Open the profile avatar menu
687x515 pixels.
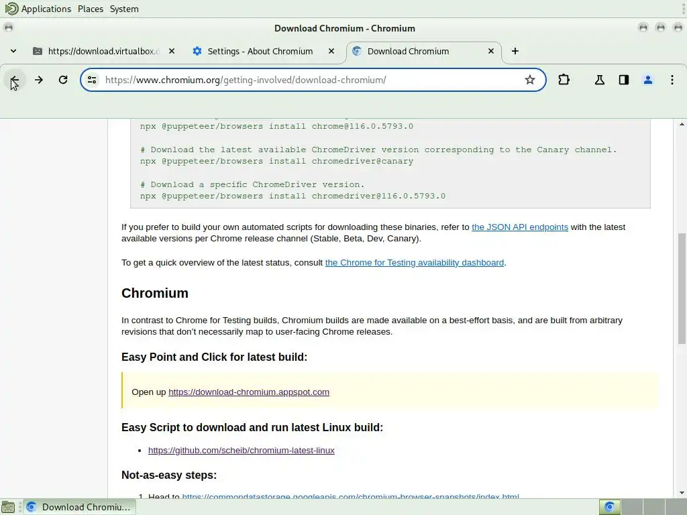click(648, 80)
